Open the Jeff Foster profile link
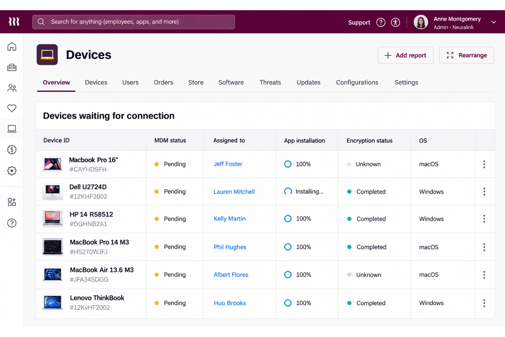The image size is (505, 337). [228, 164]
